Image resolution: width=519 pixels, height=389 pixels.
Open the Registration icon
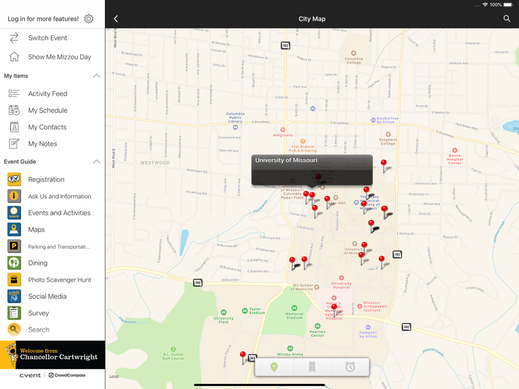click(14, 179)
